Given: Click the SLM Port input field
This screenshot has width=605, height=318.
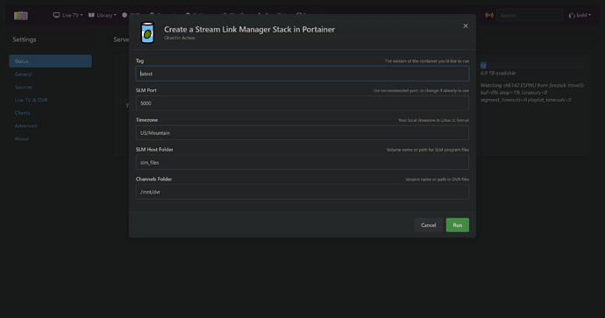Looking at the screenshot, I should pyautogui.click(x=302, y=103).
